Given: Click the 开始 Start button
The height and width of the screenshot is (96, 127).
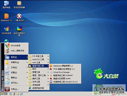Looking at the screenshot, I should (x=4, y=94).
